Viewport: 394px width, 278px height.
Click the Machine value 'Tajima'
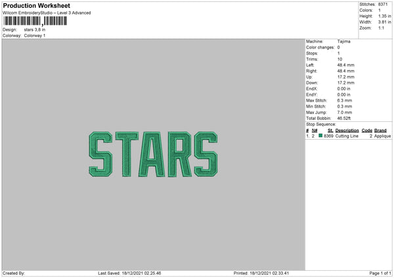[x=343, y=41]
